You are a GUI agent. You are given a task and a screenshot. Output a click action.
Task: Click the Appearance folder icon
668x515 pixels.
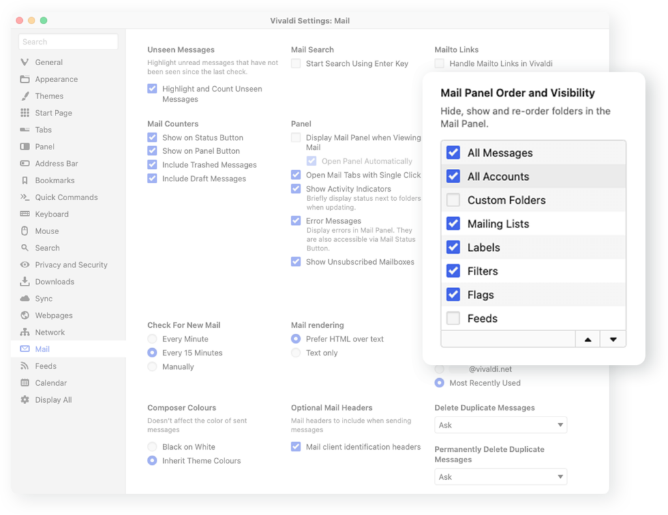[x=25, y=79]
